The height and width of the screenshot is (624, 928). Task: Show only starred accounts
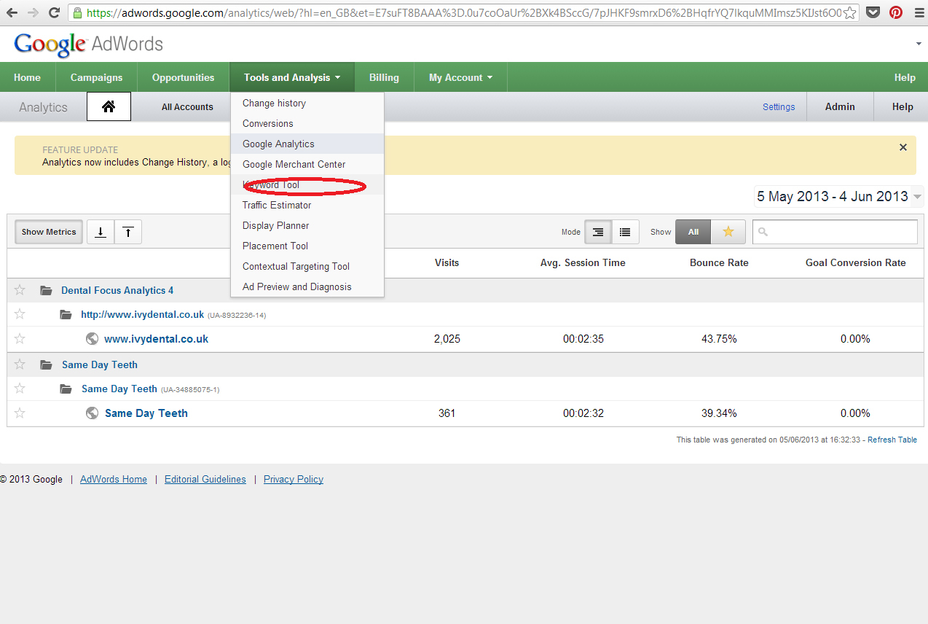point(728,232)
